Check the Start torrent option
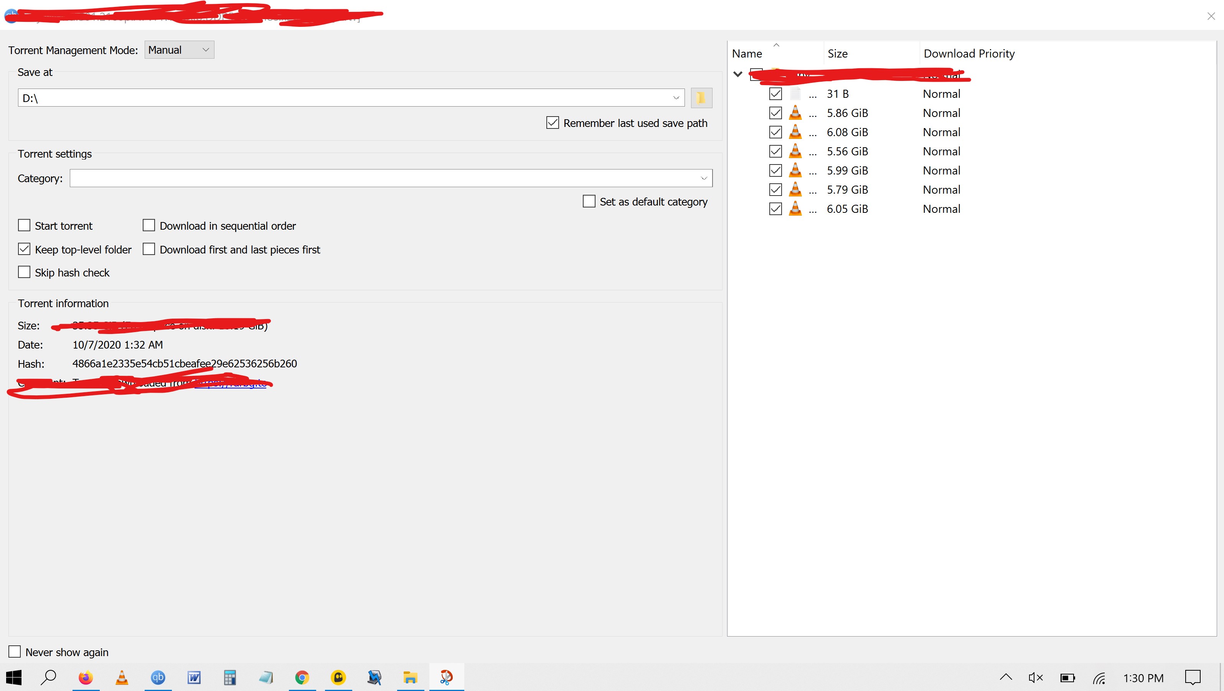This screenshot has height=691, width=1224. click(24, 225)
